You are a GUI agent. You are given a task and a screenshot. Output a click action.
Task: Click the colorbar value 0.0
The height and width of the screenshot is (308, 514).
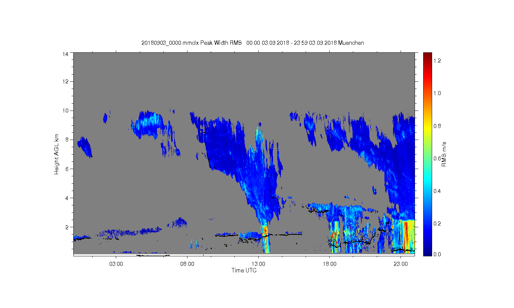[x=437, y=255]
